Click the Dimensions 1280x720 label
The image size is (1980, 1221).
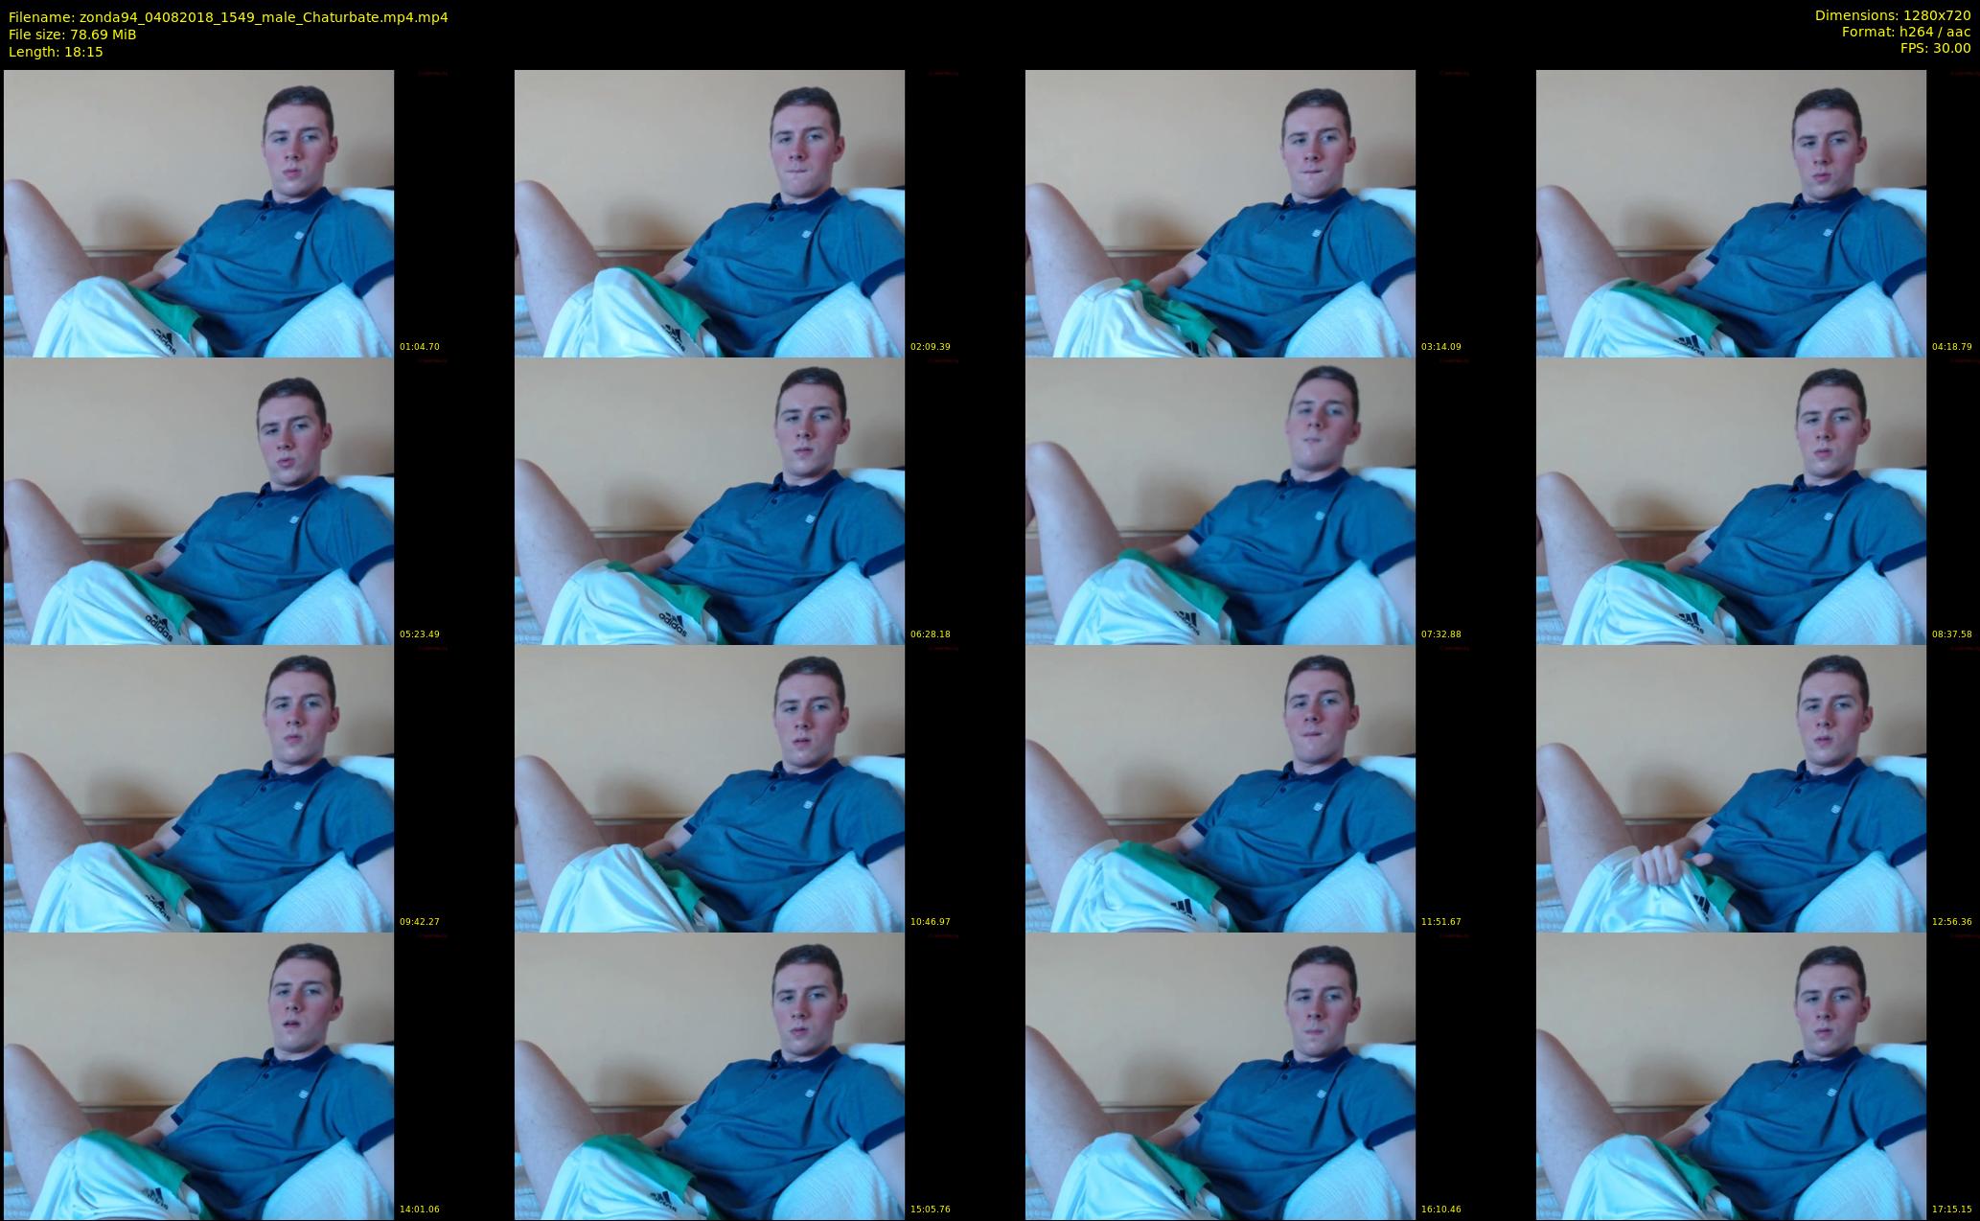[x=1892, y=15]
